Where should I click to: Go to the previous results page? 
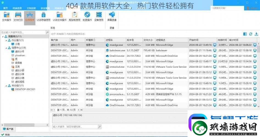point(54,110)
